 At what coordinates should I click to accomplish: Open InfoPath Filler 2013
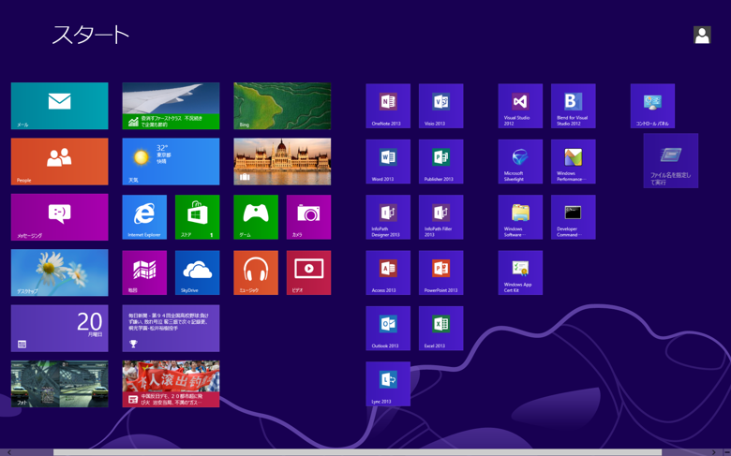tap(441, 217)
